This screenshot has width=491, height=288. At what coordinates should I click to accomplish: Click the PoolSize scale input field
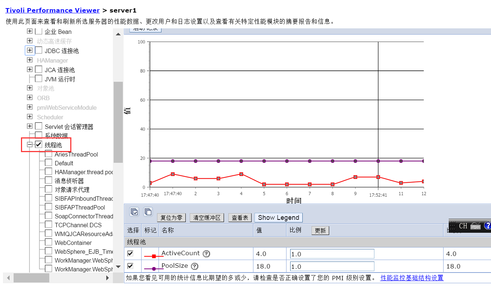click(x=332, y=266)
